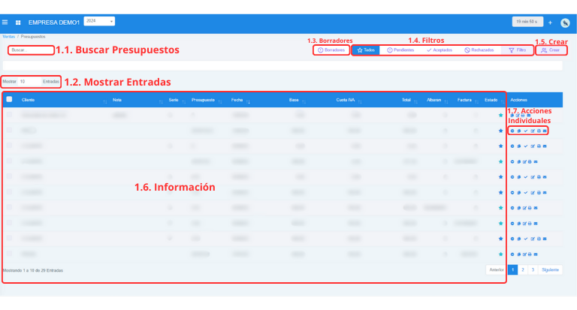
Task: Click the envelope icon in the last row's actions
Action: pyautogui.click(x=536, y=254)
